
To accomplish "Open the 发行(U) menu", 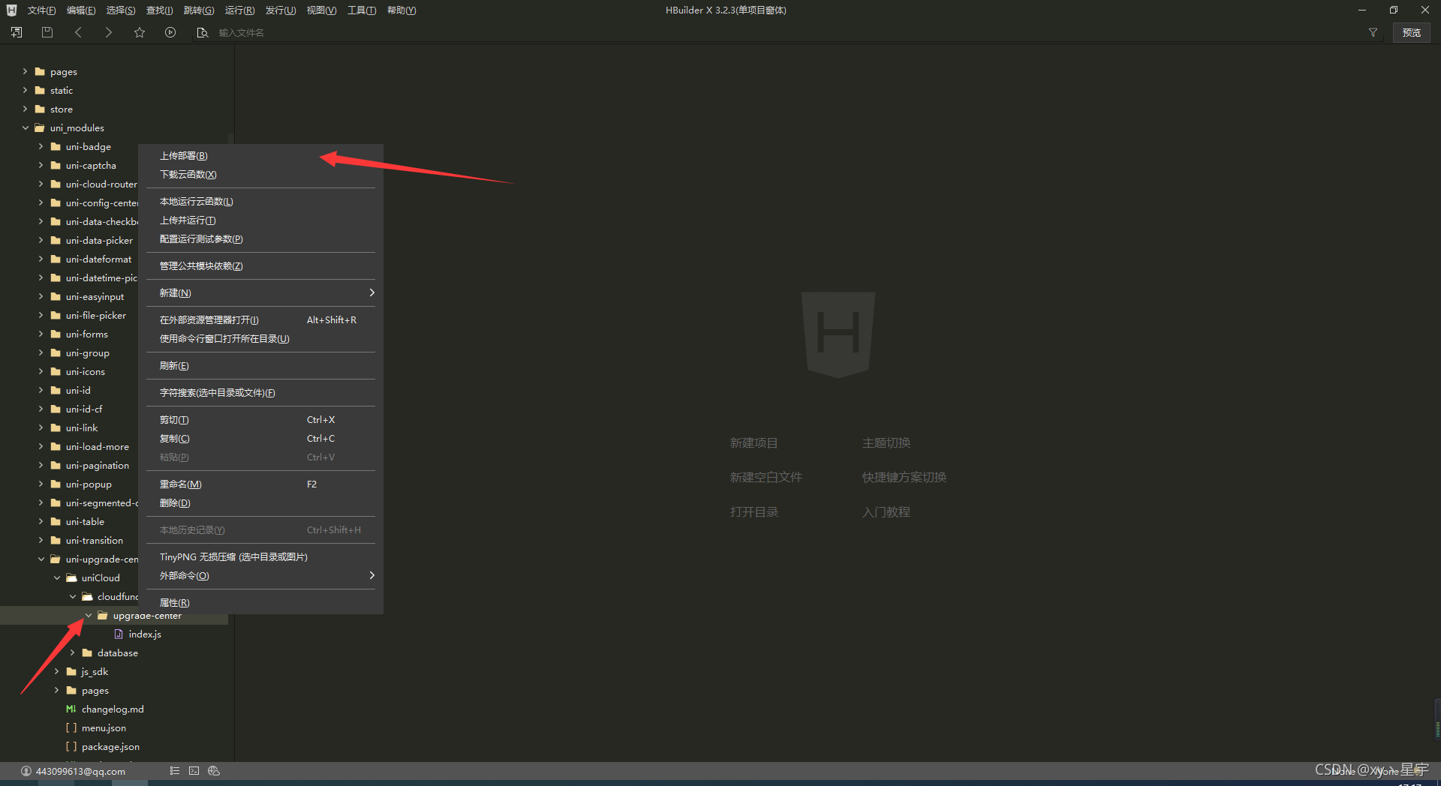I will click(280, 10).
